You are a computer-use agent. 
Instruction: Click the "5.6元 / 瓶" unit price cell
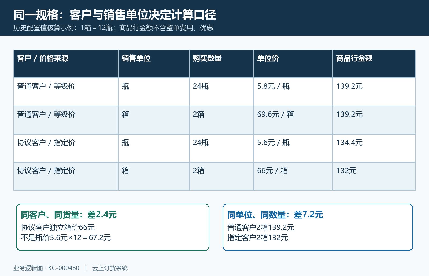coord(273,143)
